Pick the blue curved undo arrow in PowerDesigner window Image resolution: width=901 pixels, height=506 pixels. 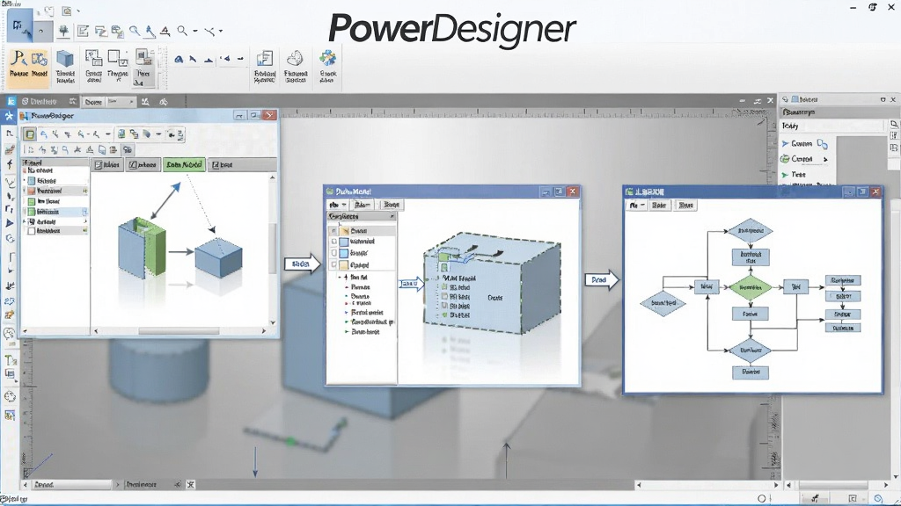pyautogui.click(x=43, y=134)
